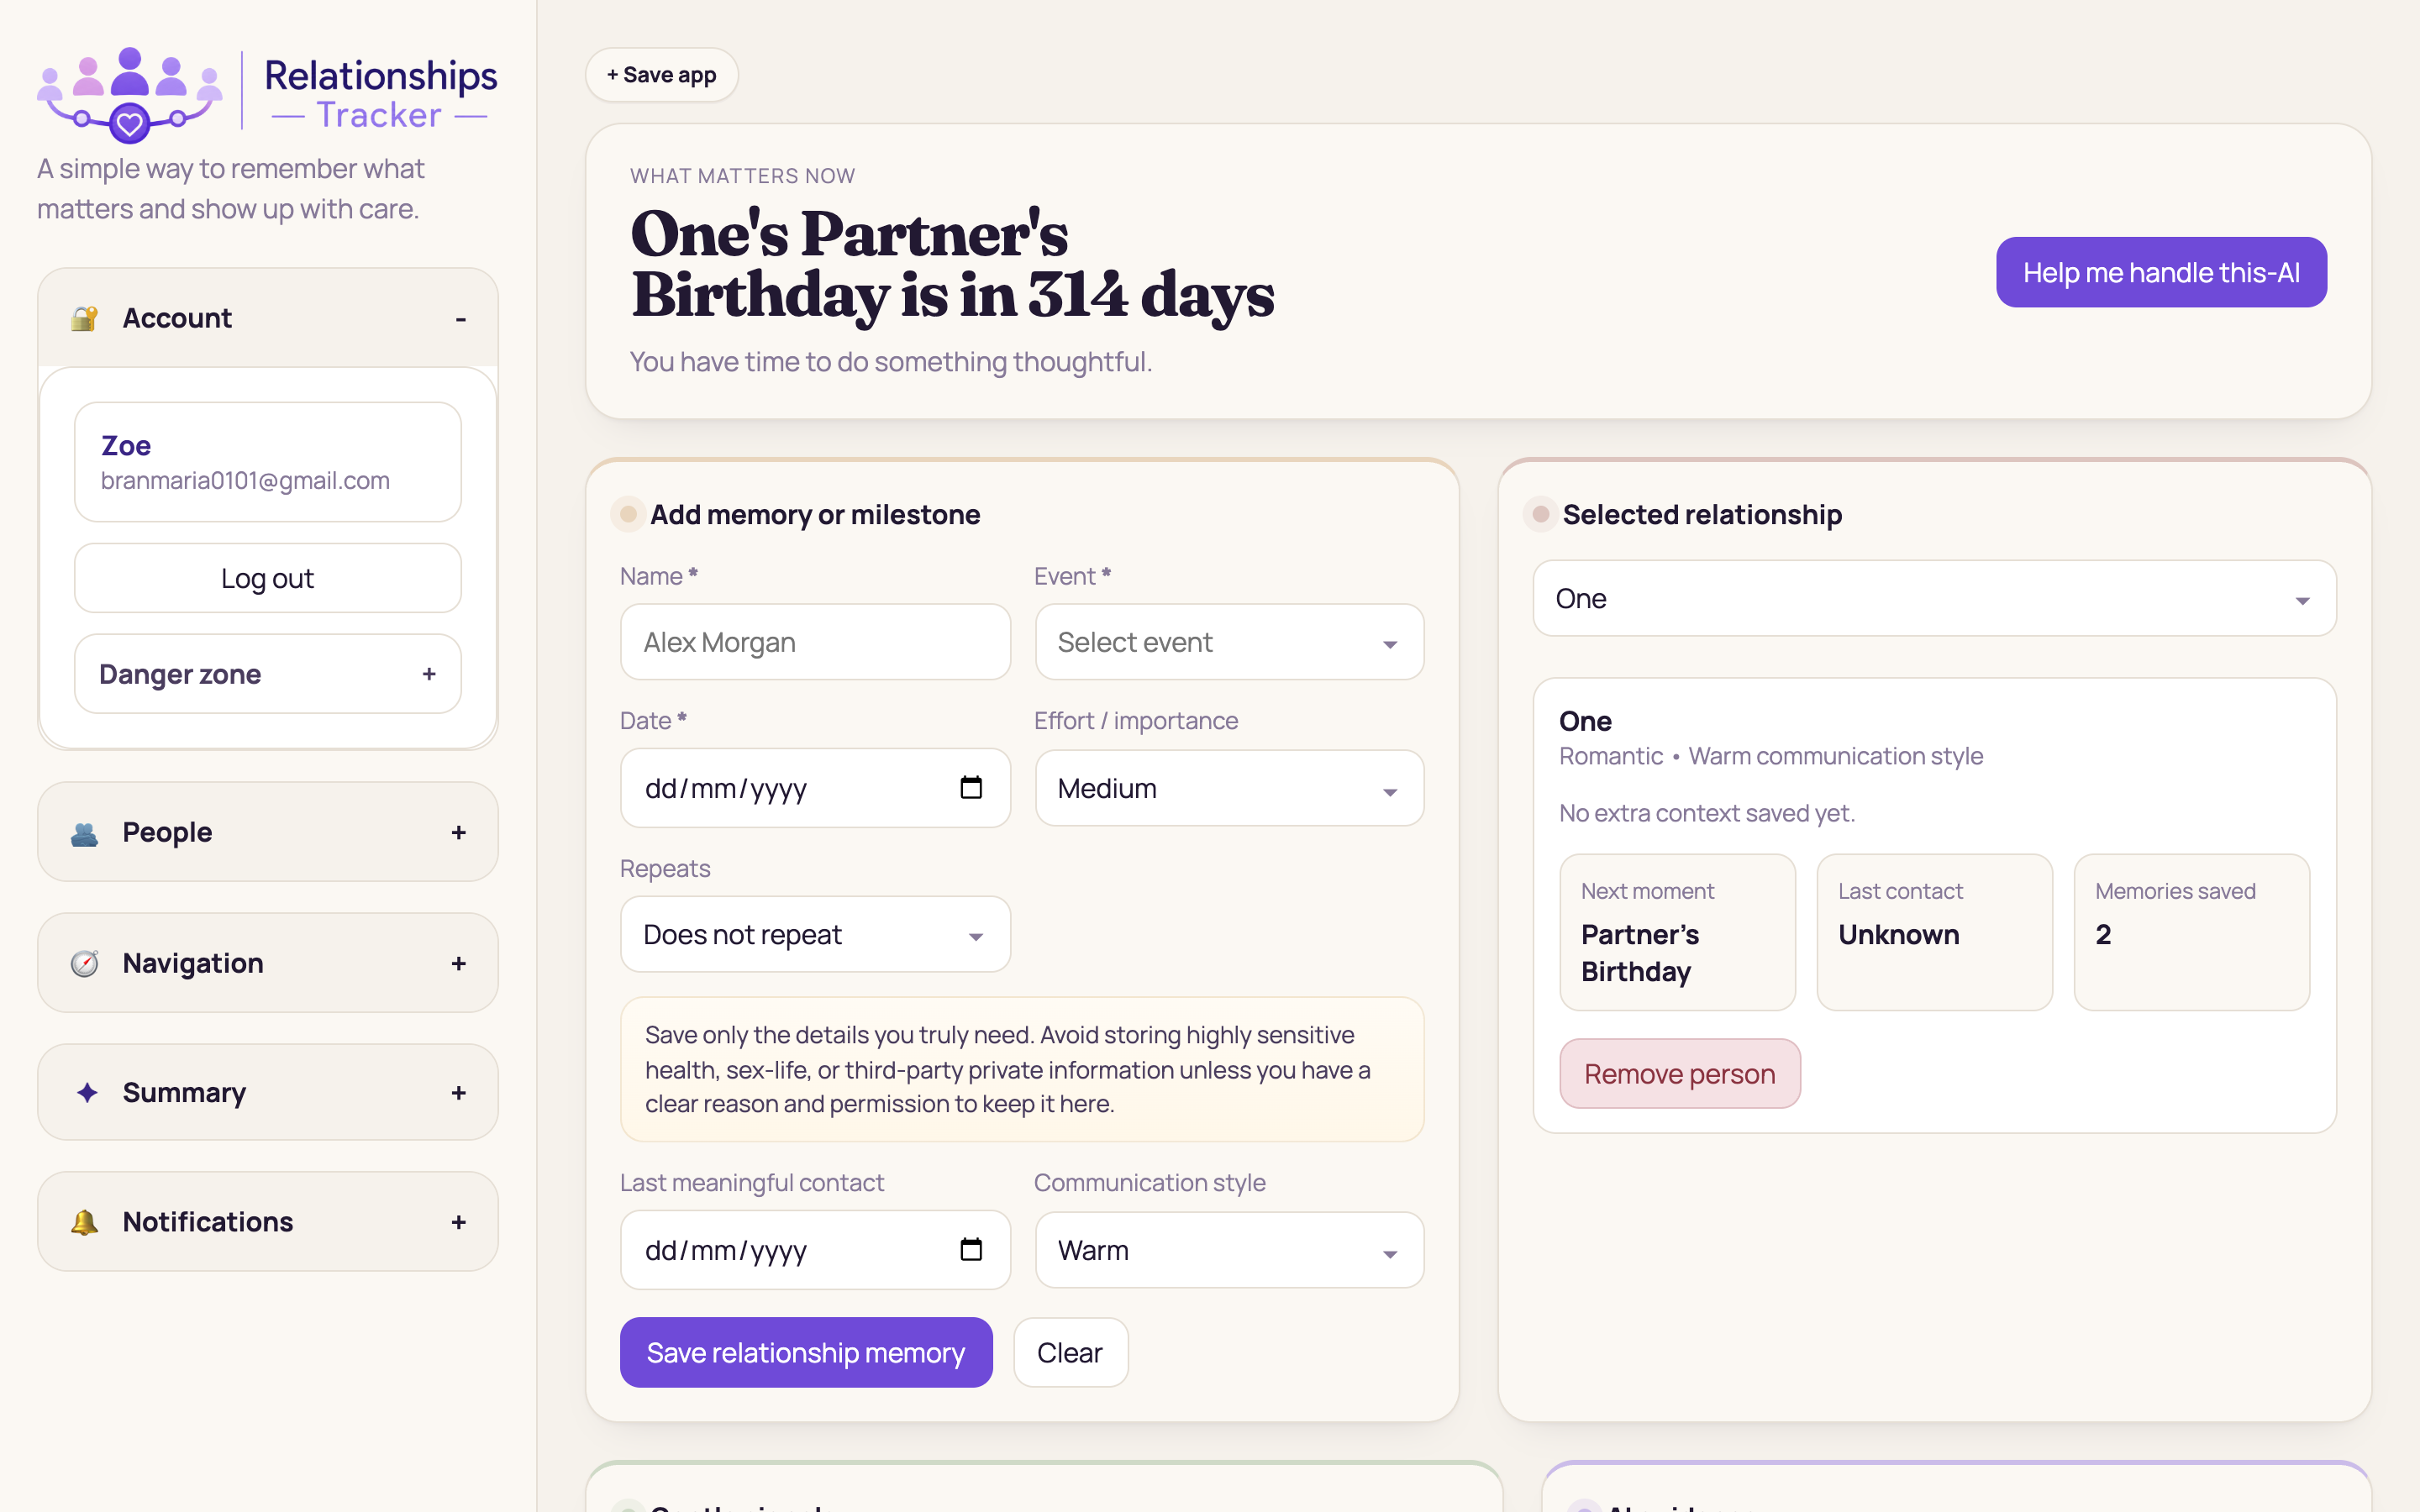Open the Effort / importance dropdown
The width and height of the screenshot is (2420, 1512).
1229,788
